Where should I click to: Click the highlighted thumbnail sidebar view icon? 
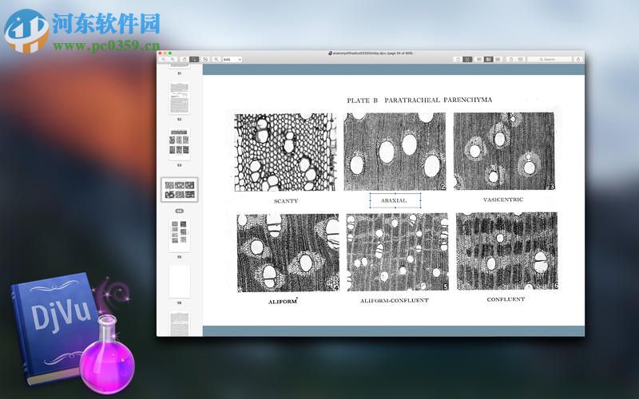point(489,59)
